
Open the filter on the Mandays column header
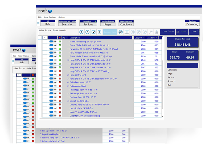[x=157, y=38]
